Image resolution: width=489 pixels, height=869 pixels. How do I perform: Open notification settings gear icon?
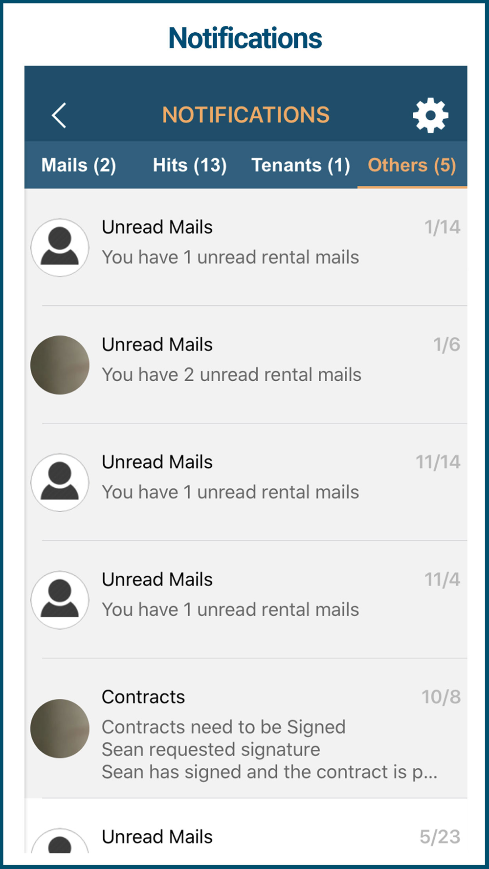430,115
